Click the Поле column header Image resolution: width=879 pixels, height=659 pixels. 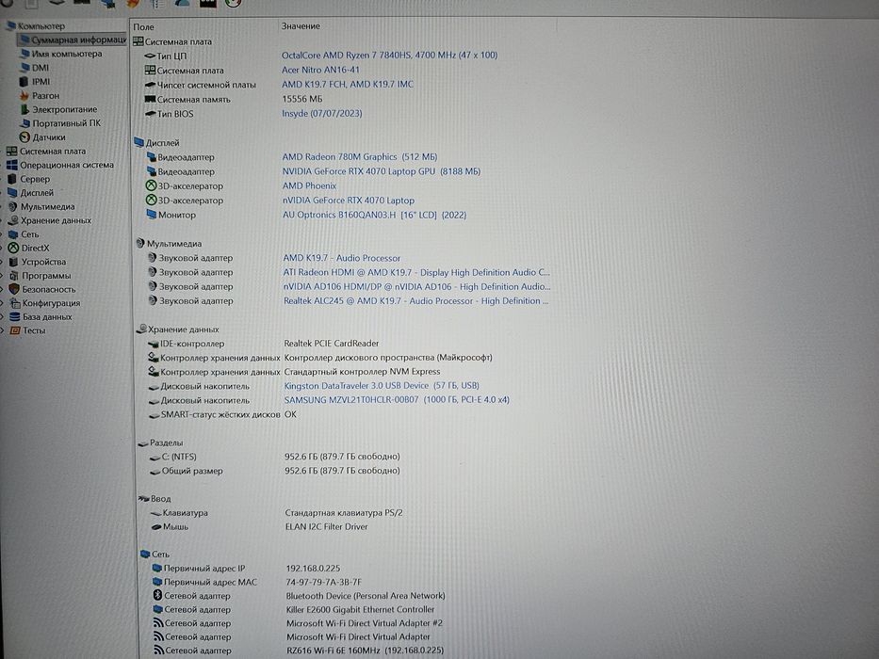[x=143, y=27]
